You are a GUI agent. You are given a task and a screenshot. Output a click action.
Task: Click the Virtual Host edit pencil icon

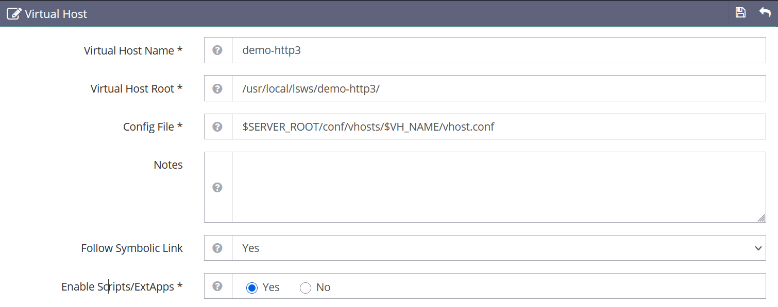14,14
